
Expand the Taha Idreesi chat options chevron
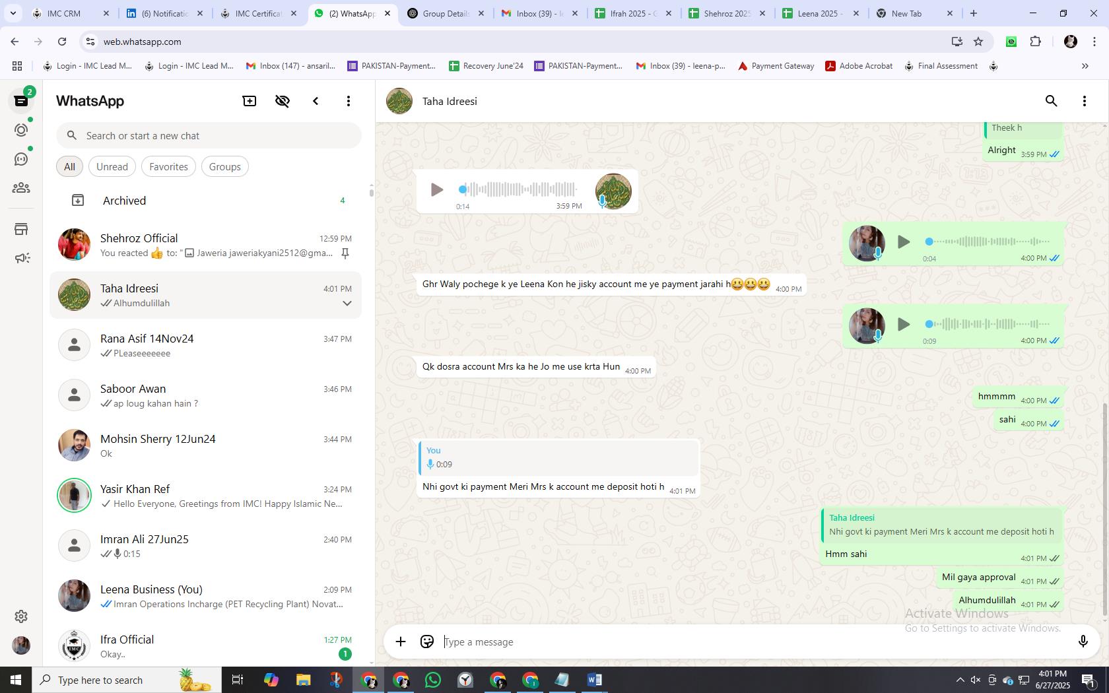pyautogui.click(x=347, y=304)
